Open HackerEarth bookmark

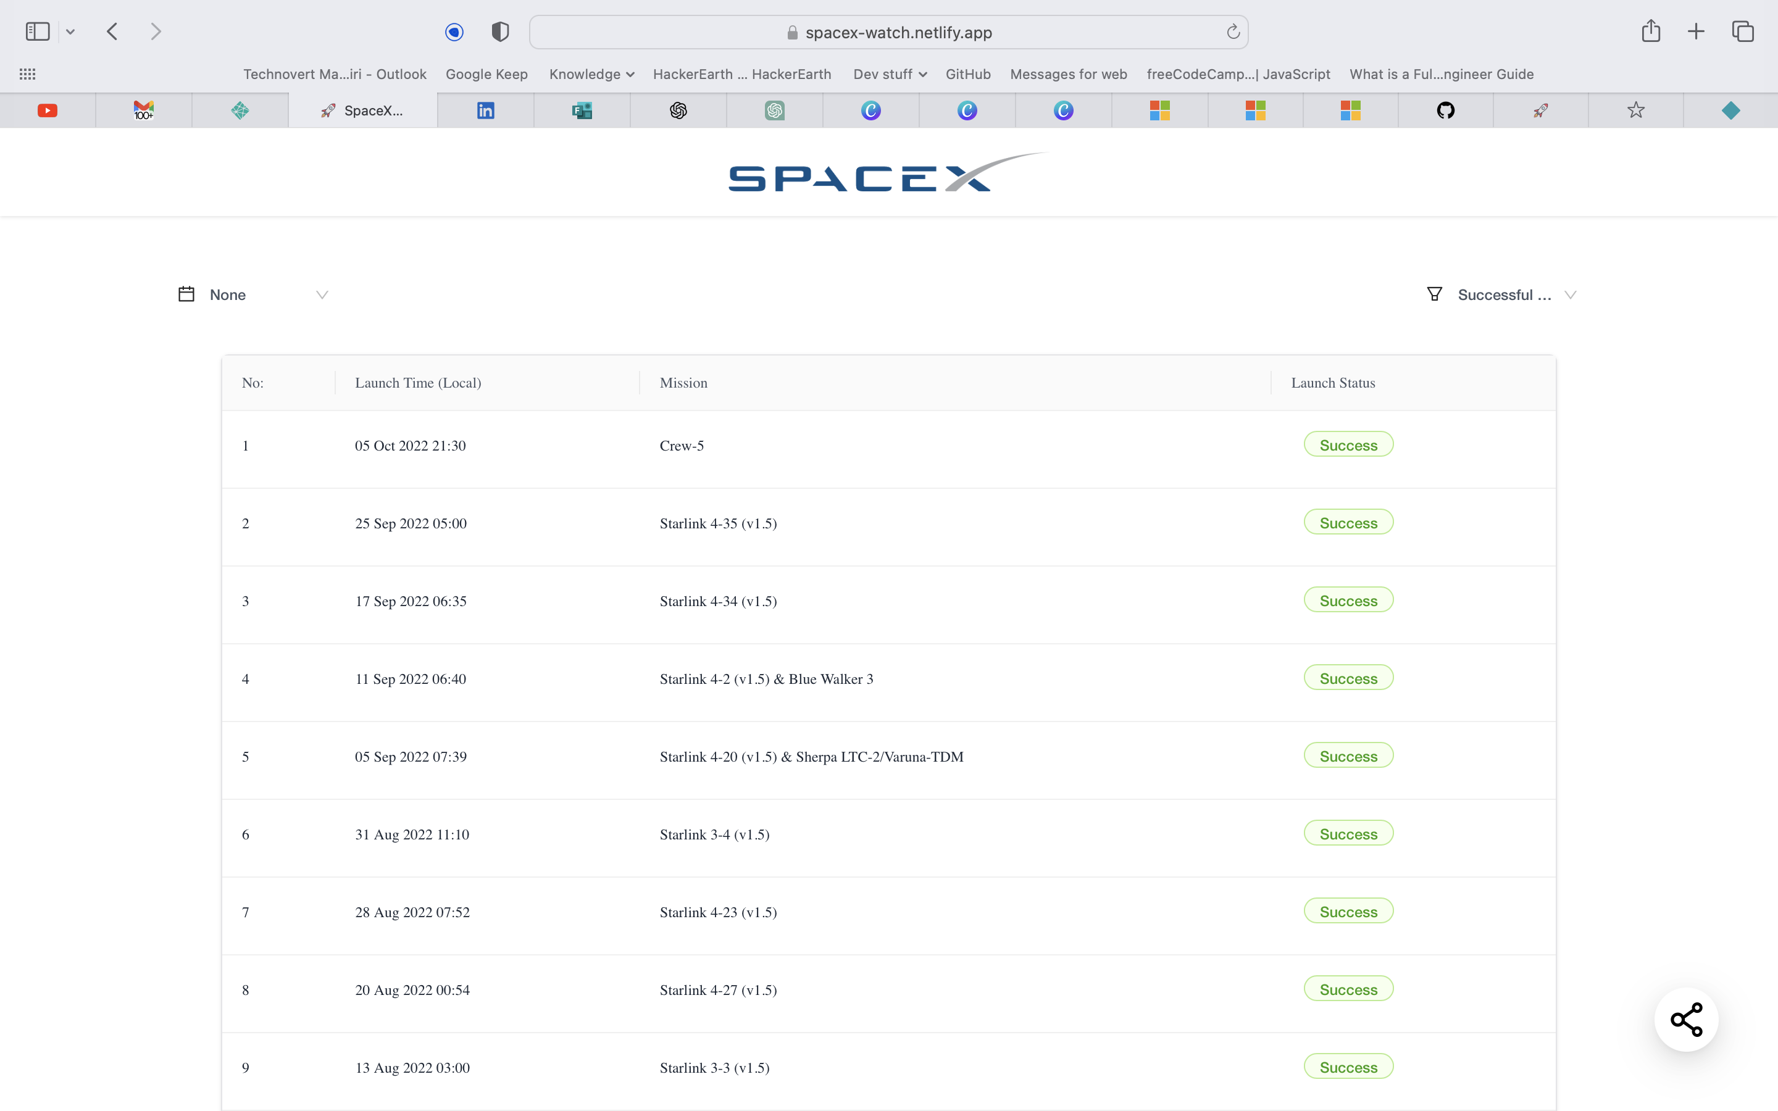[x=742, y=74]
